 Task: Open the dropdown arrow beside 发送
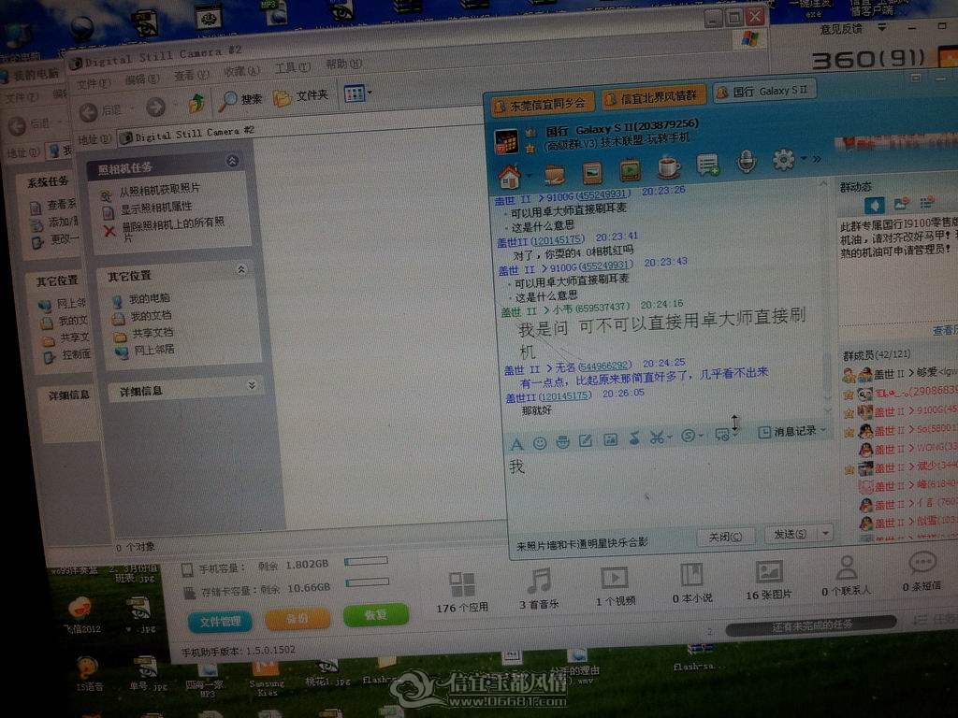[825, 533]
